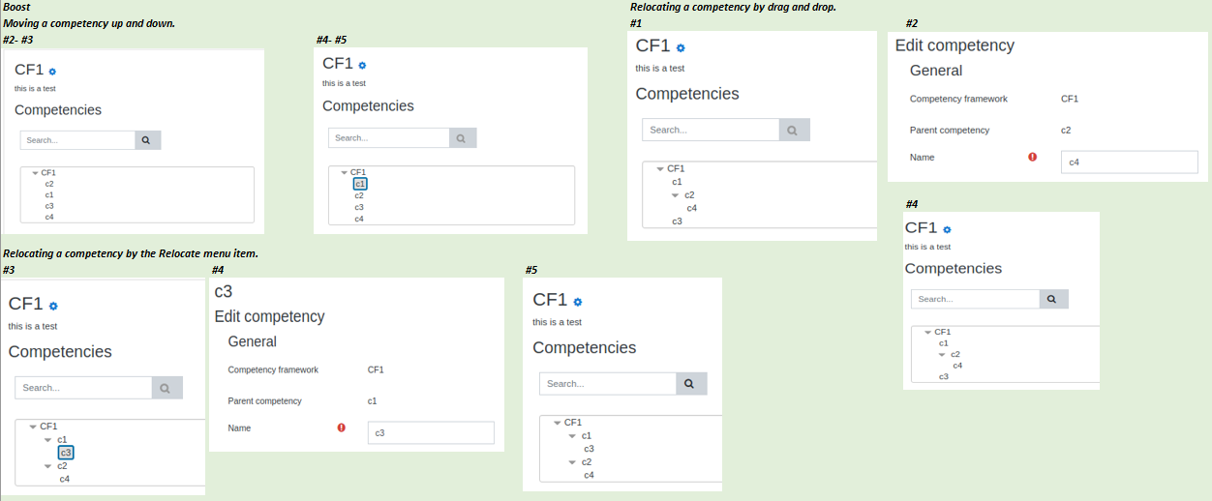The image size is (1212, 501).
Task: Click the search magnifier button in panel #2- #3
Action: 147,140
